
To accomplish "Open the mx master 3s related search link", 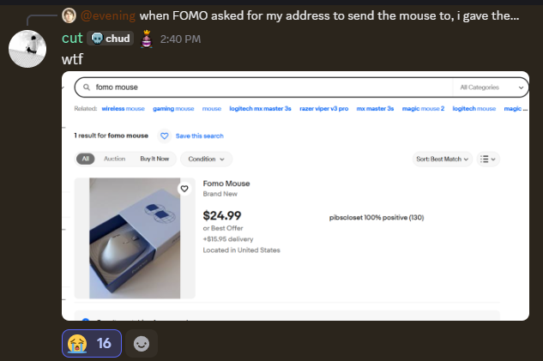I will pos(376,109).
